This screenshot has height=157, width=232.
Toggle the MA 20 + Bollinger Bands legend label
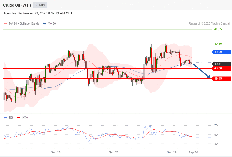click(x=24, y=24)
